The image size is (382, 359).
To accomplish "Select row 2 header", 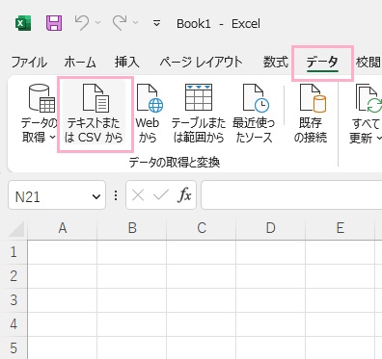I will pos(14,276).
